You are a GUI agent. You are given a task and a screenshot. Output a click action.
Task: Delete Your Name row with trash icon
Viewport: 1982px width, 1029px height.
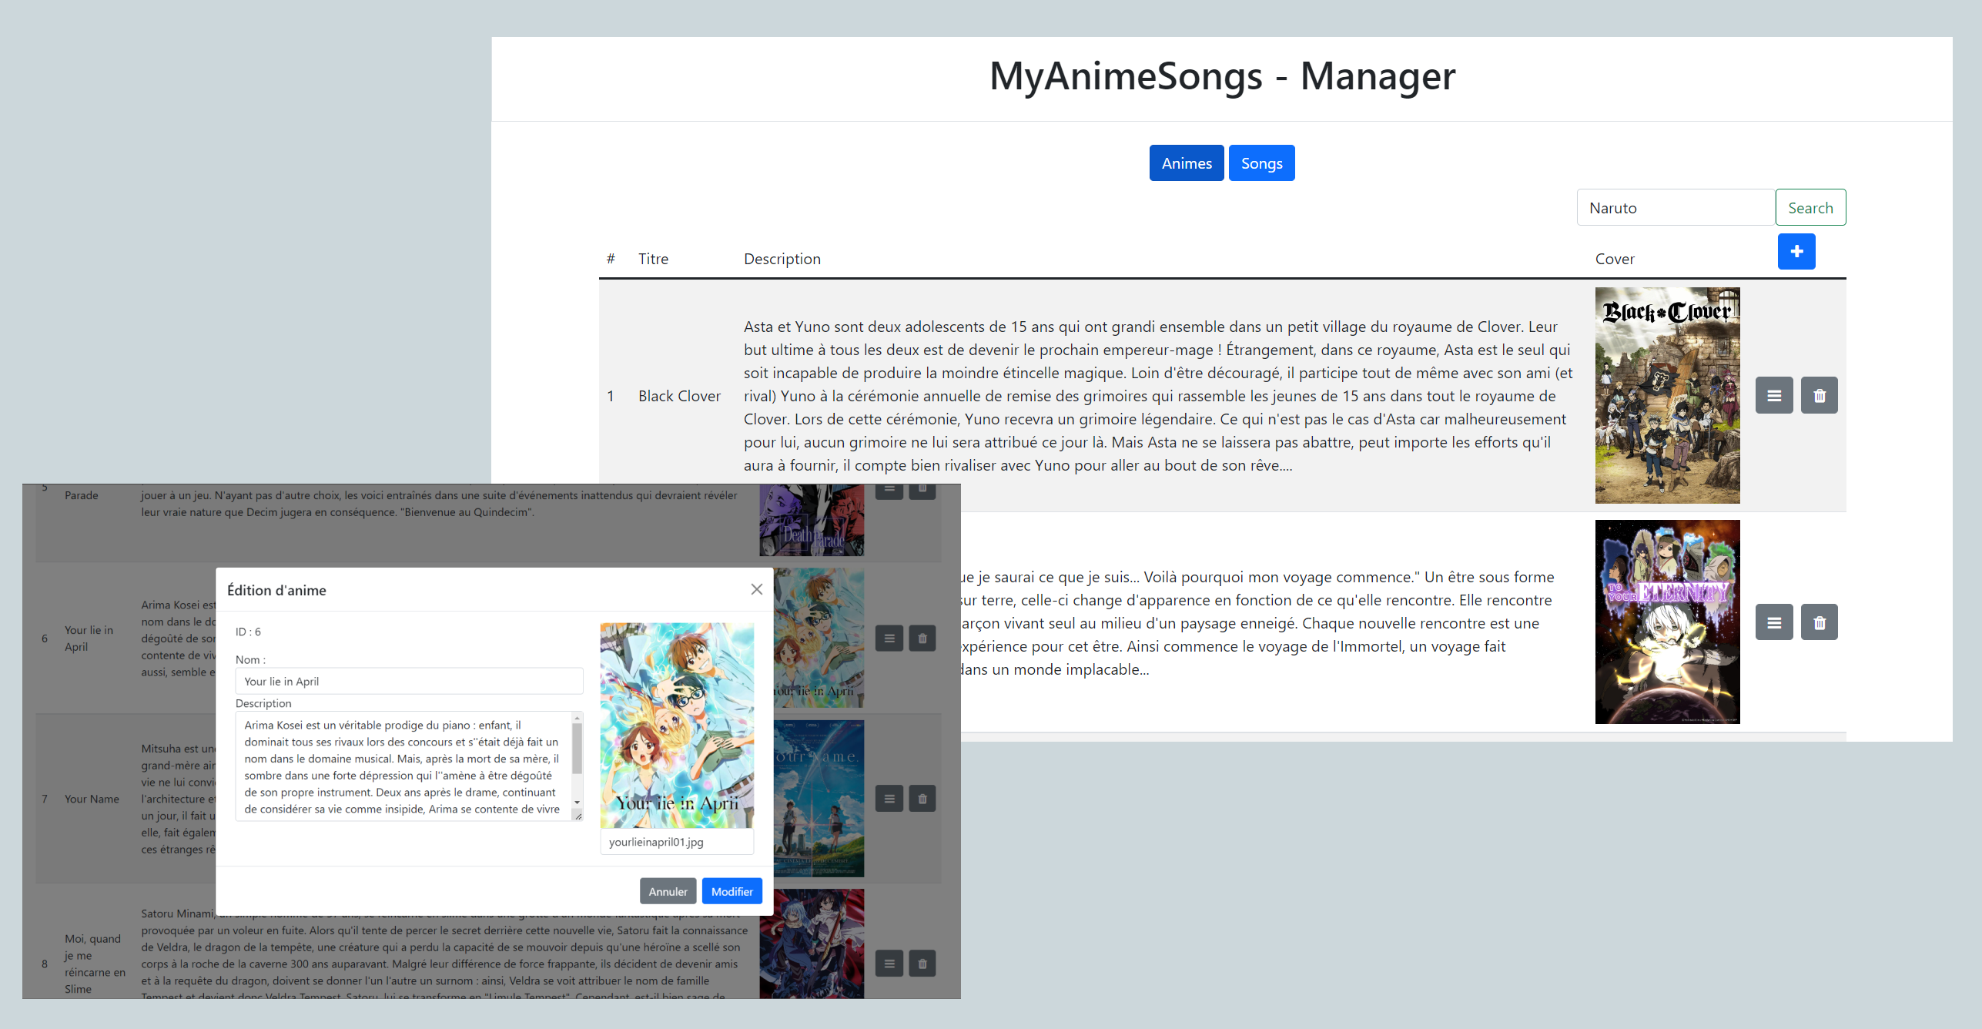922,799
